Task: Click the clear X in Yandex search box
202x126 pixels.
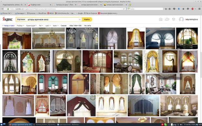Action: click(x=80, y=19)
